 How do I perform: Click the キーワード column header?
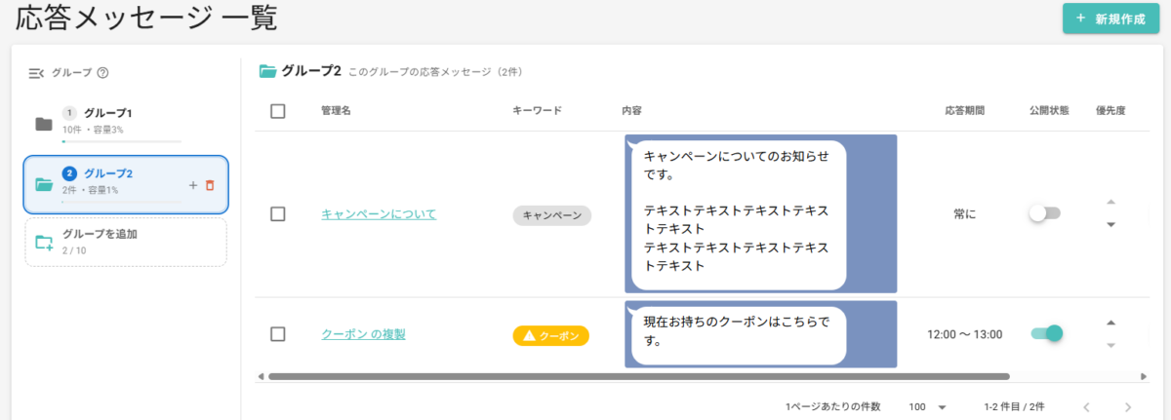click(x=537, y=111)
